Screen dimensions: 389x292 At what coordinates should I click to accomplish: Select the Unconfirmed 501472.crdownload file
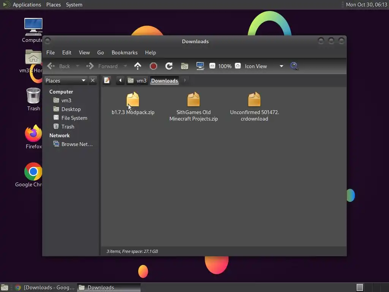click(x=254, y=106)
